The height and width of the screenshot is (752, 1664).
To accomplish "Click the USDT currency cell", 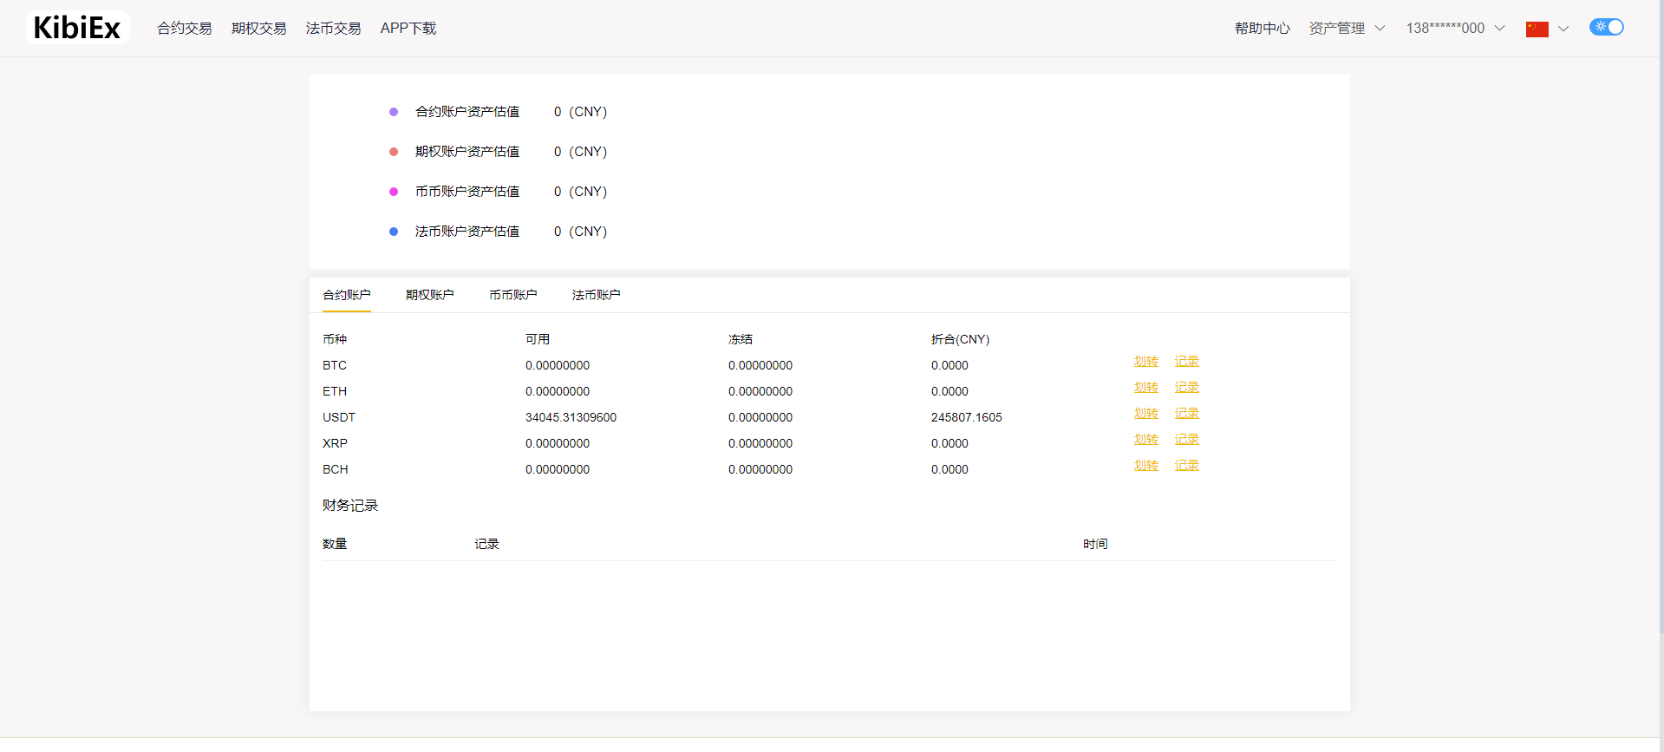I will (x=339, y=417).
